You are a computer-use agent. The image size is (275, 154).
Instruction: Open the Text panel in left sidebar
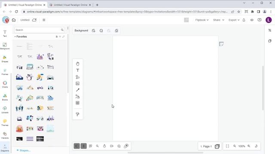click(x=5, y=33)
